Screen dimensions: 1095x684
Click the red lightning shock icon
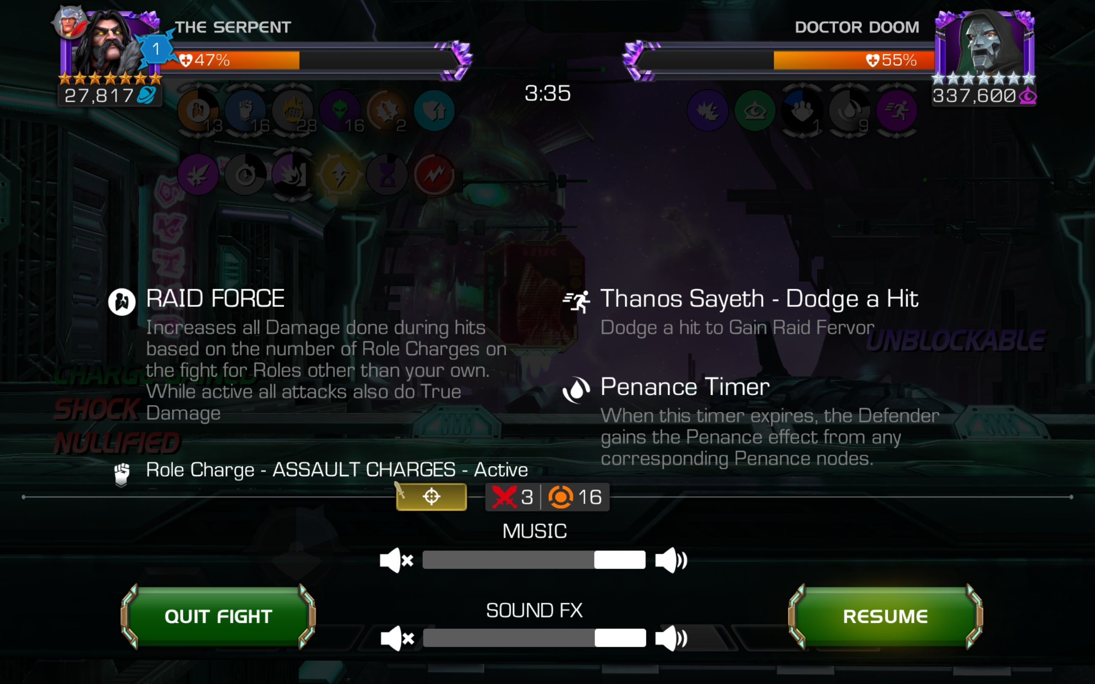pyautogui.click(x=434, y=174)
